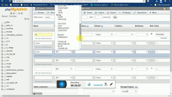Open Console panel at bottom
Image resolution: width=172 pixels, height=97 pixels.
pyautogui.click(x=38, y=93)
